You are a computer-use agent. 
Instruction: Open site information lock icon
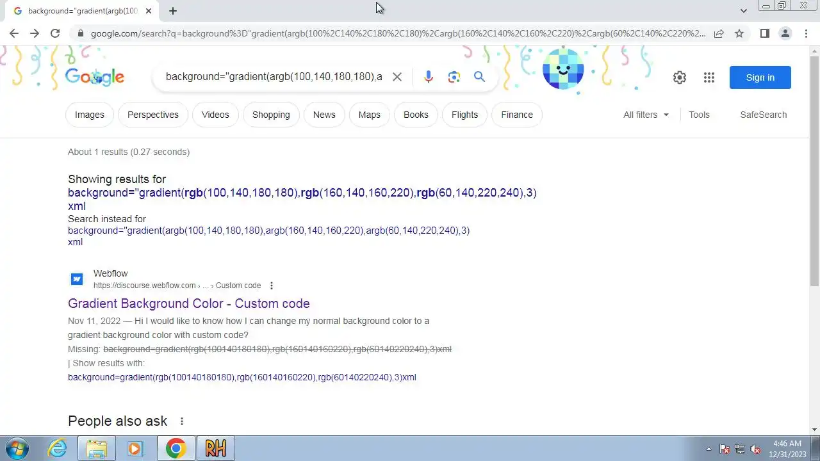click(80, 33)
